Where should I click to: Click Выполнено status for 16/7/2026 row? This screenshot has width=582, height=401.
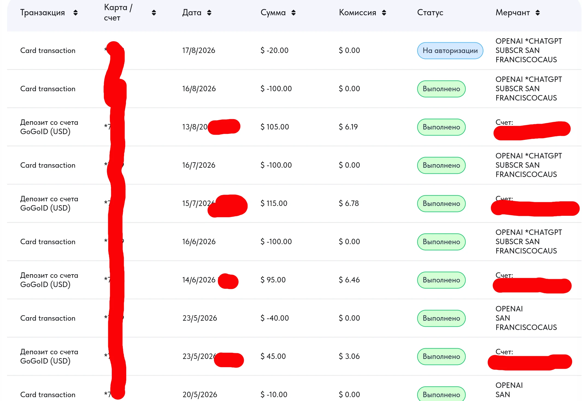click(x=441, y=165)
